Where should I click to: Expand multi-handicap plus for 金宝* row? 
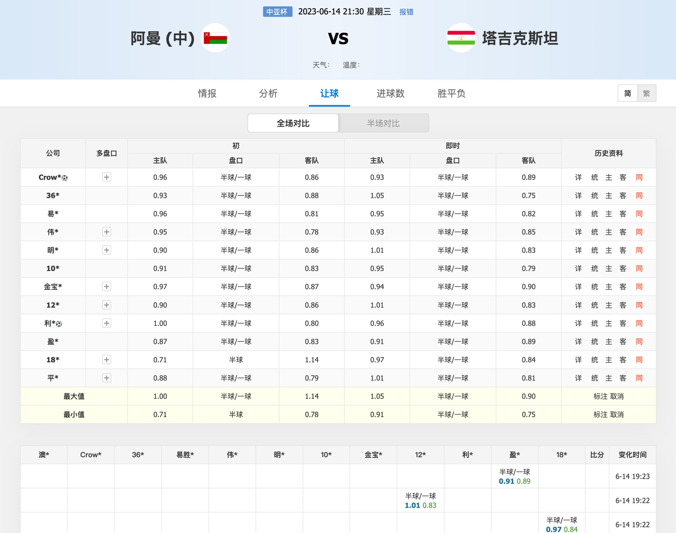107,287
